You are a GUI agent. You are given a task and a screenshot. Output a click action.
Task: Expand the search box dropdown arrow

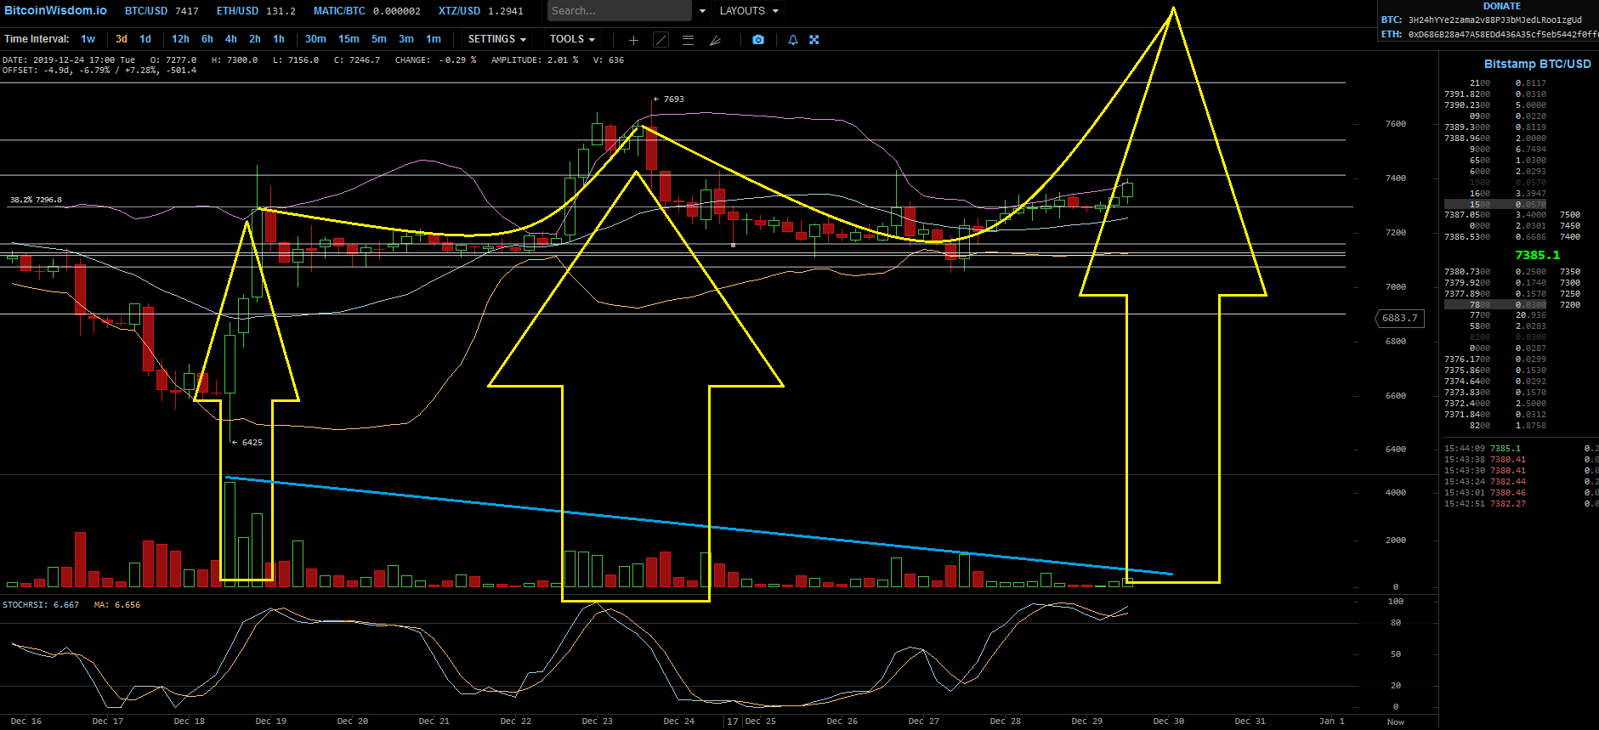(x=702, y=11)
